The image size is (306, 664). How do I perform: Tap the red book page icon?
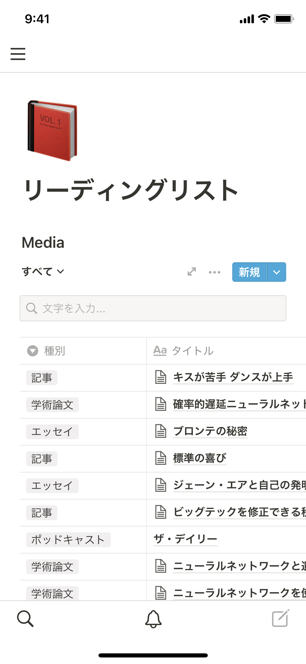pos(52,130)
